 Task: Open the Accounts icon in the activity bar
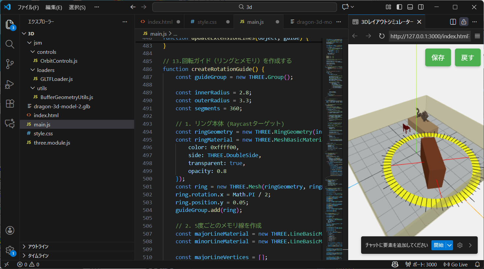(x=10, y=230)
